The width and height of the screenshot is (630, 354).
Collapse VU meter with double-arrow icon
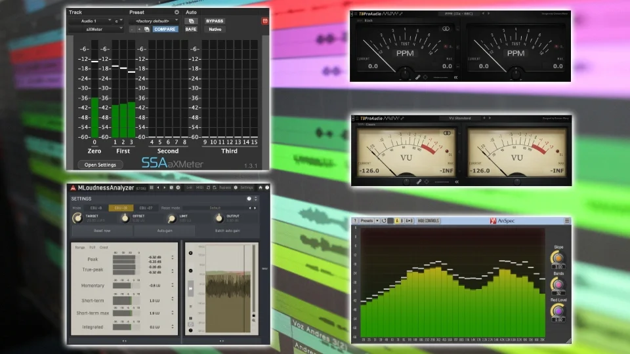point(457,182)
